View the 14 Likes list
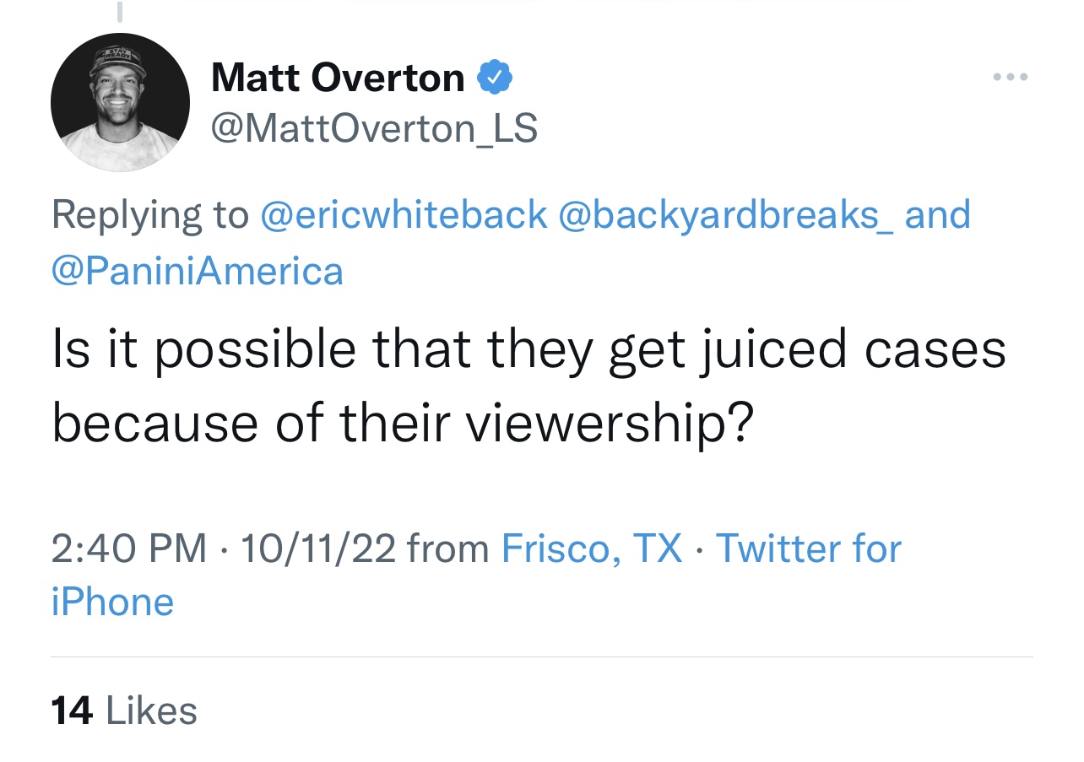Image resolution: width=1084 pixels, height=762 pixels. click(124, 711)
